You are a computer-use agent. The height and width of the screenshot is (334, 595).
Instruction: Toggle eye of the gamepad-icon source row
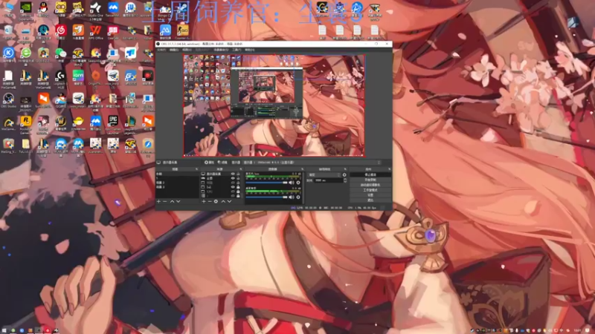[233, 178]
